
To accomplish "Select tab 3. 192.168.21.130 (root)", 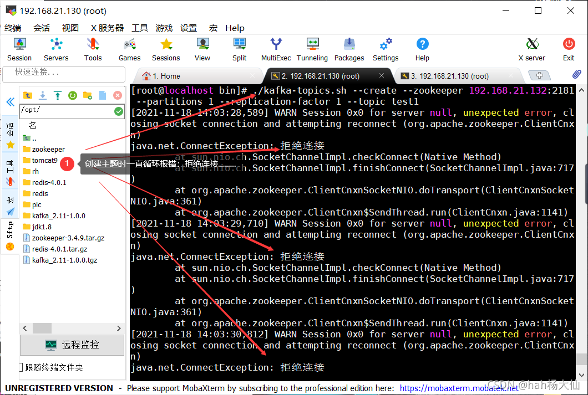I will coord(458,76).
